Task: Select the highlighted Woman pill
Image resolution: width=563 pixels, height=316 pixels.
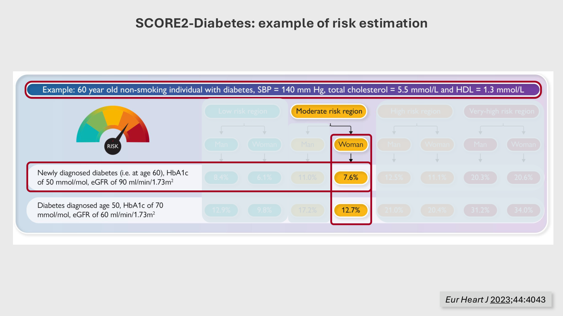Action: click(x=351, y=144)
